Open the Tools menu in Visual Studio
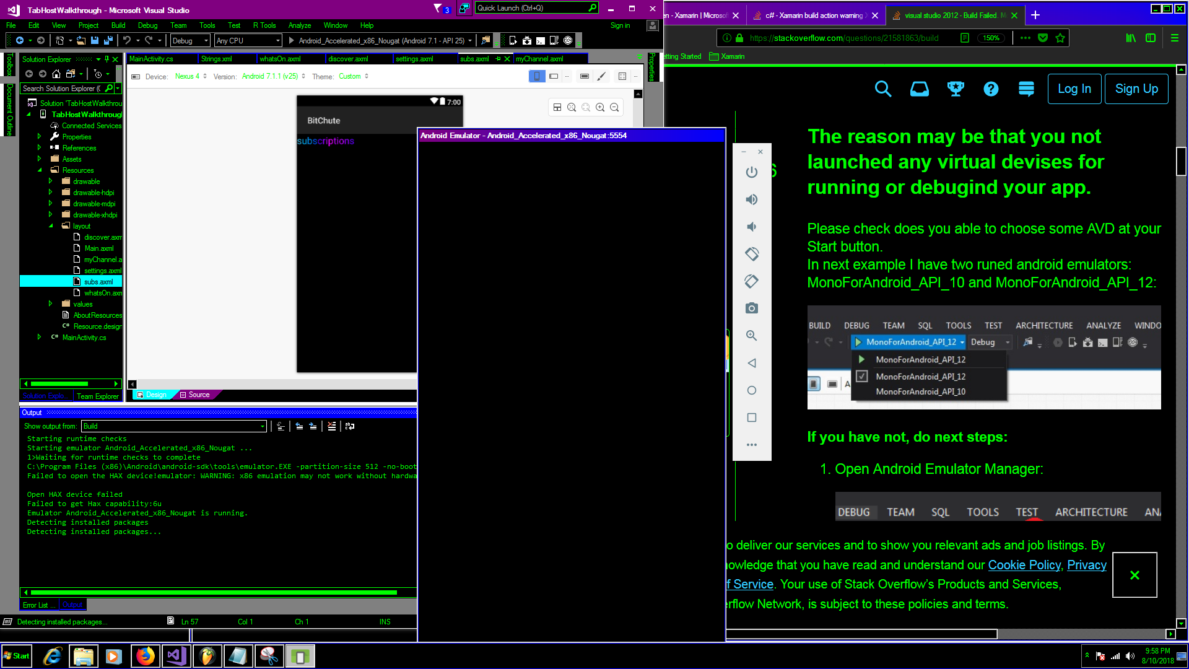 click(x=207, y=25)
